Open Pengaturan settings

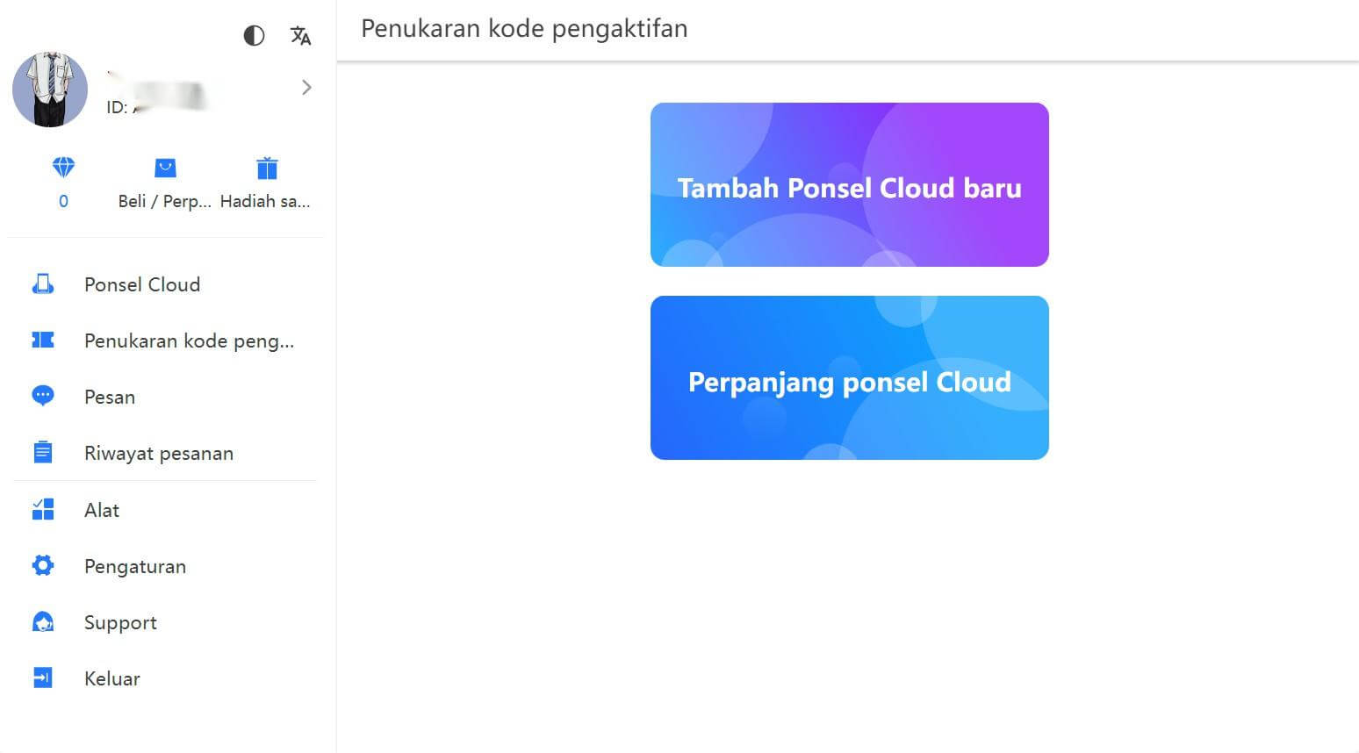coord(134,566)
